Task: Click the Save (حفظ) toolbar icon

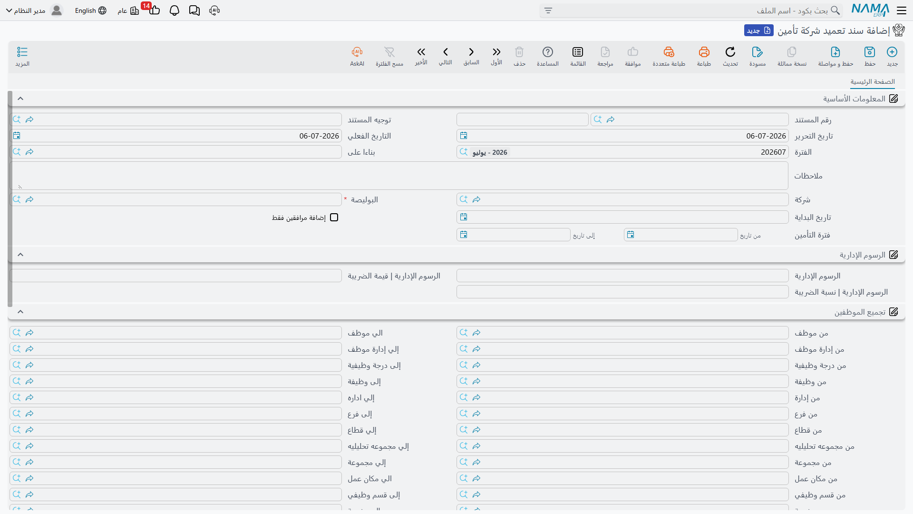Action: click(870, 52)
